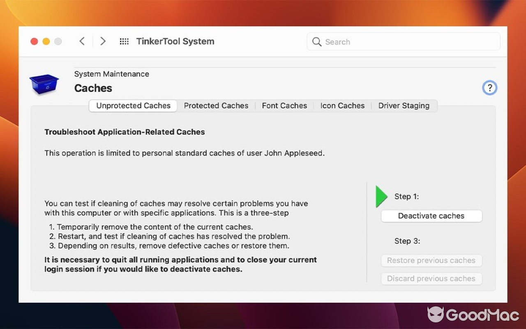Click the green Step 1 arrow indicator

point(381,197)
